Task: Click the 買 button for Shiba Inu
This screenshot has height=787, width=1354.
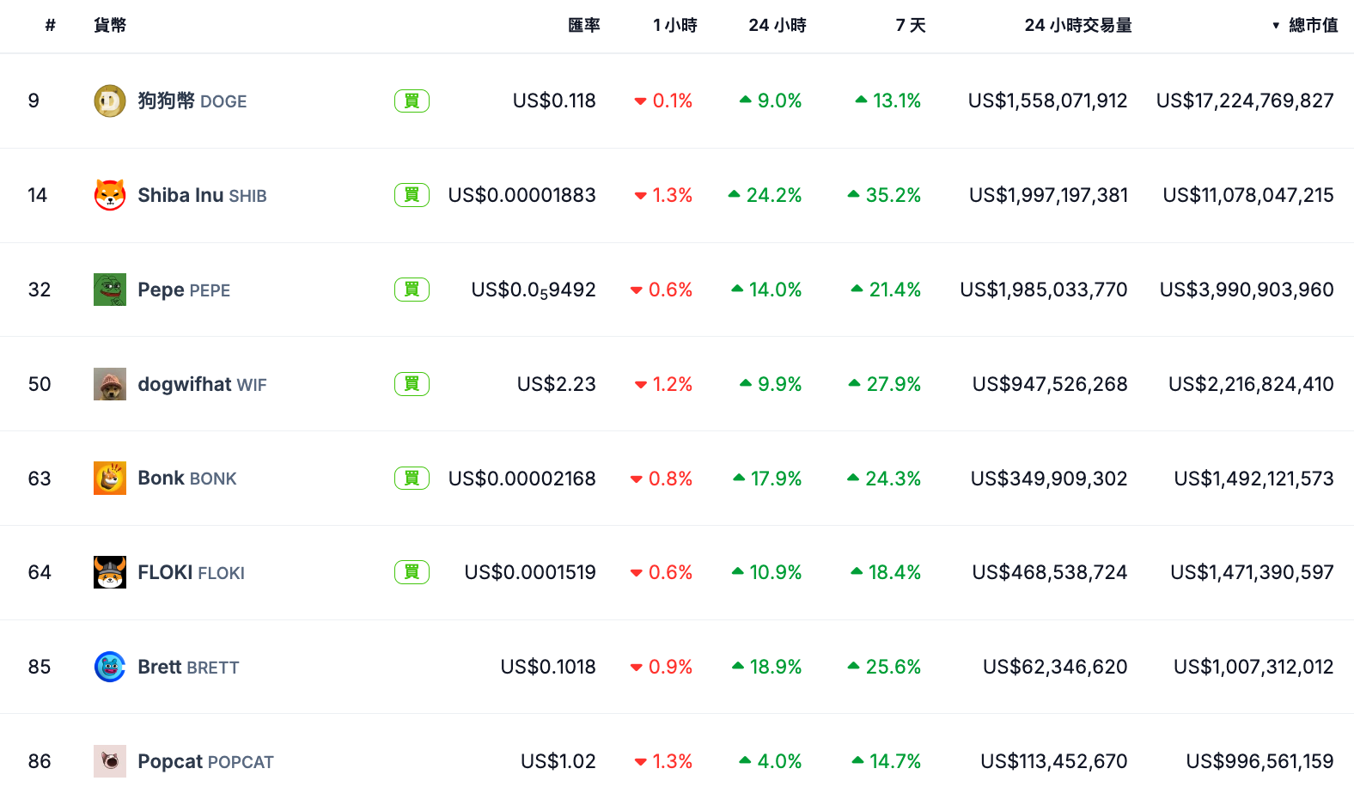Action: 412,195
